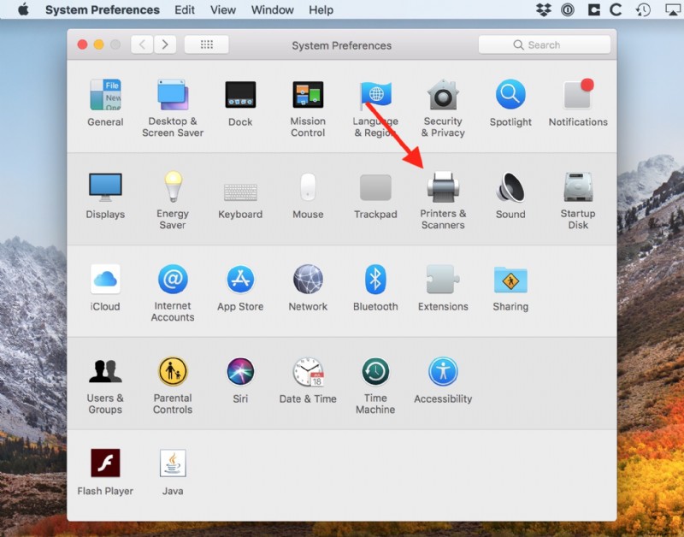Open Time Machine menu bar icon
684x537 pixels.
[643, 9]
